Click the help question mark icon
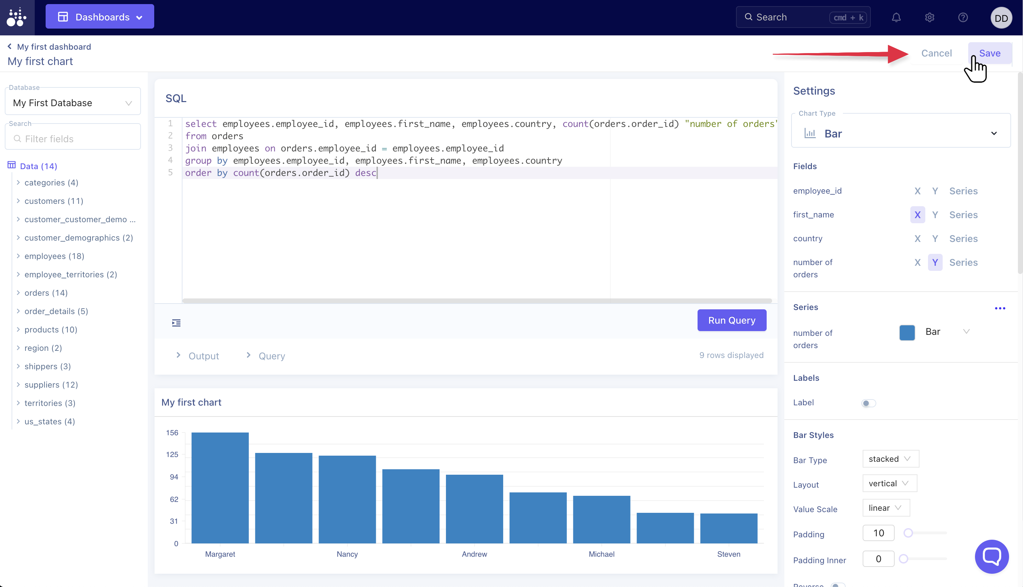 pyautogui.click(x=963, y=17)
